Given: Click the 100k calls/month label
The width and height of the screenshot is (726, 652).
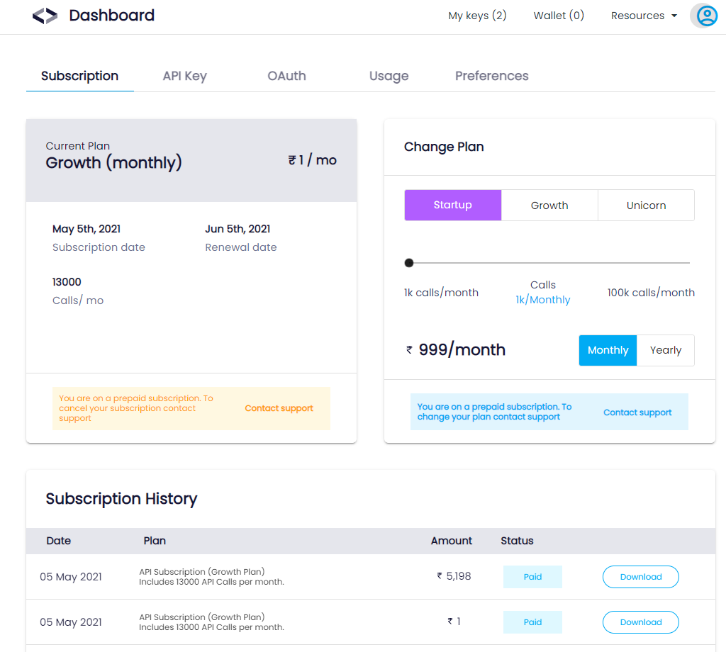Looking at the screenshot, I should [x=651, y=293].
